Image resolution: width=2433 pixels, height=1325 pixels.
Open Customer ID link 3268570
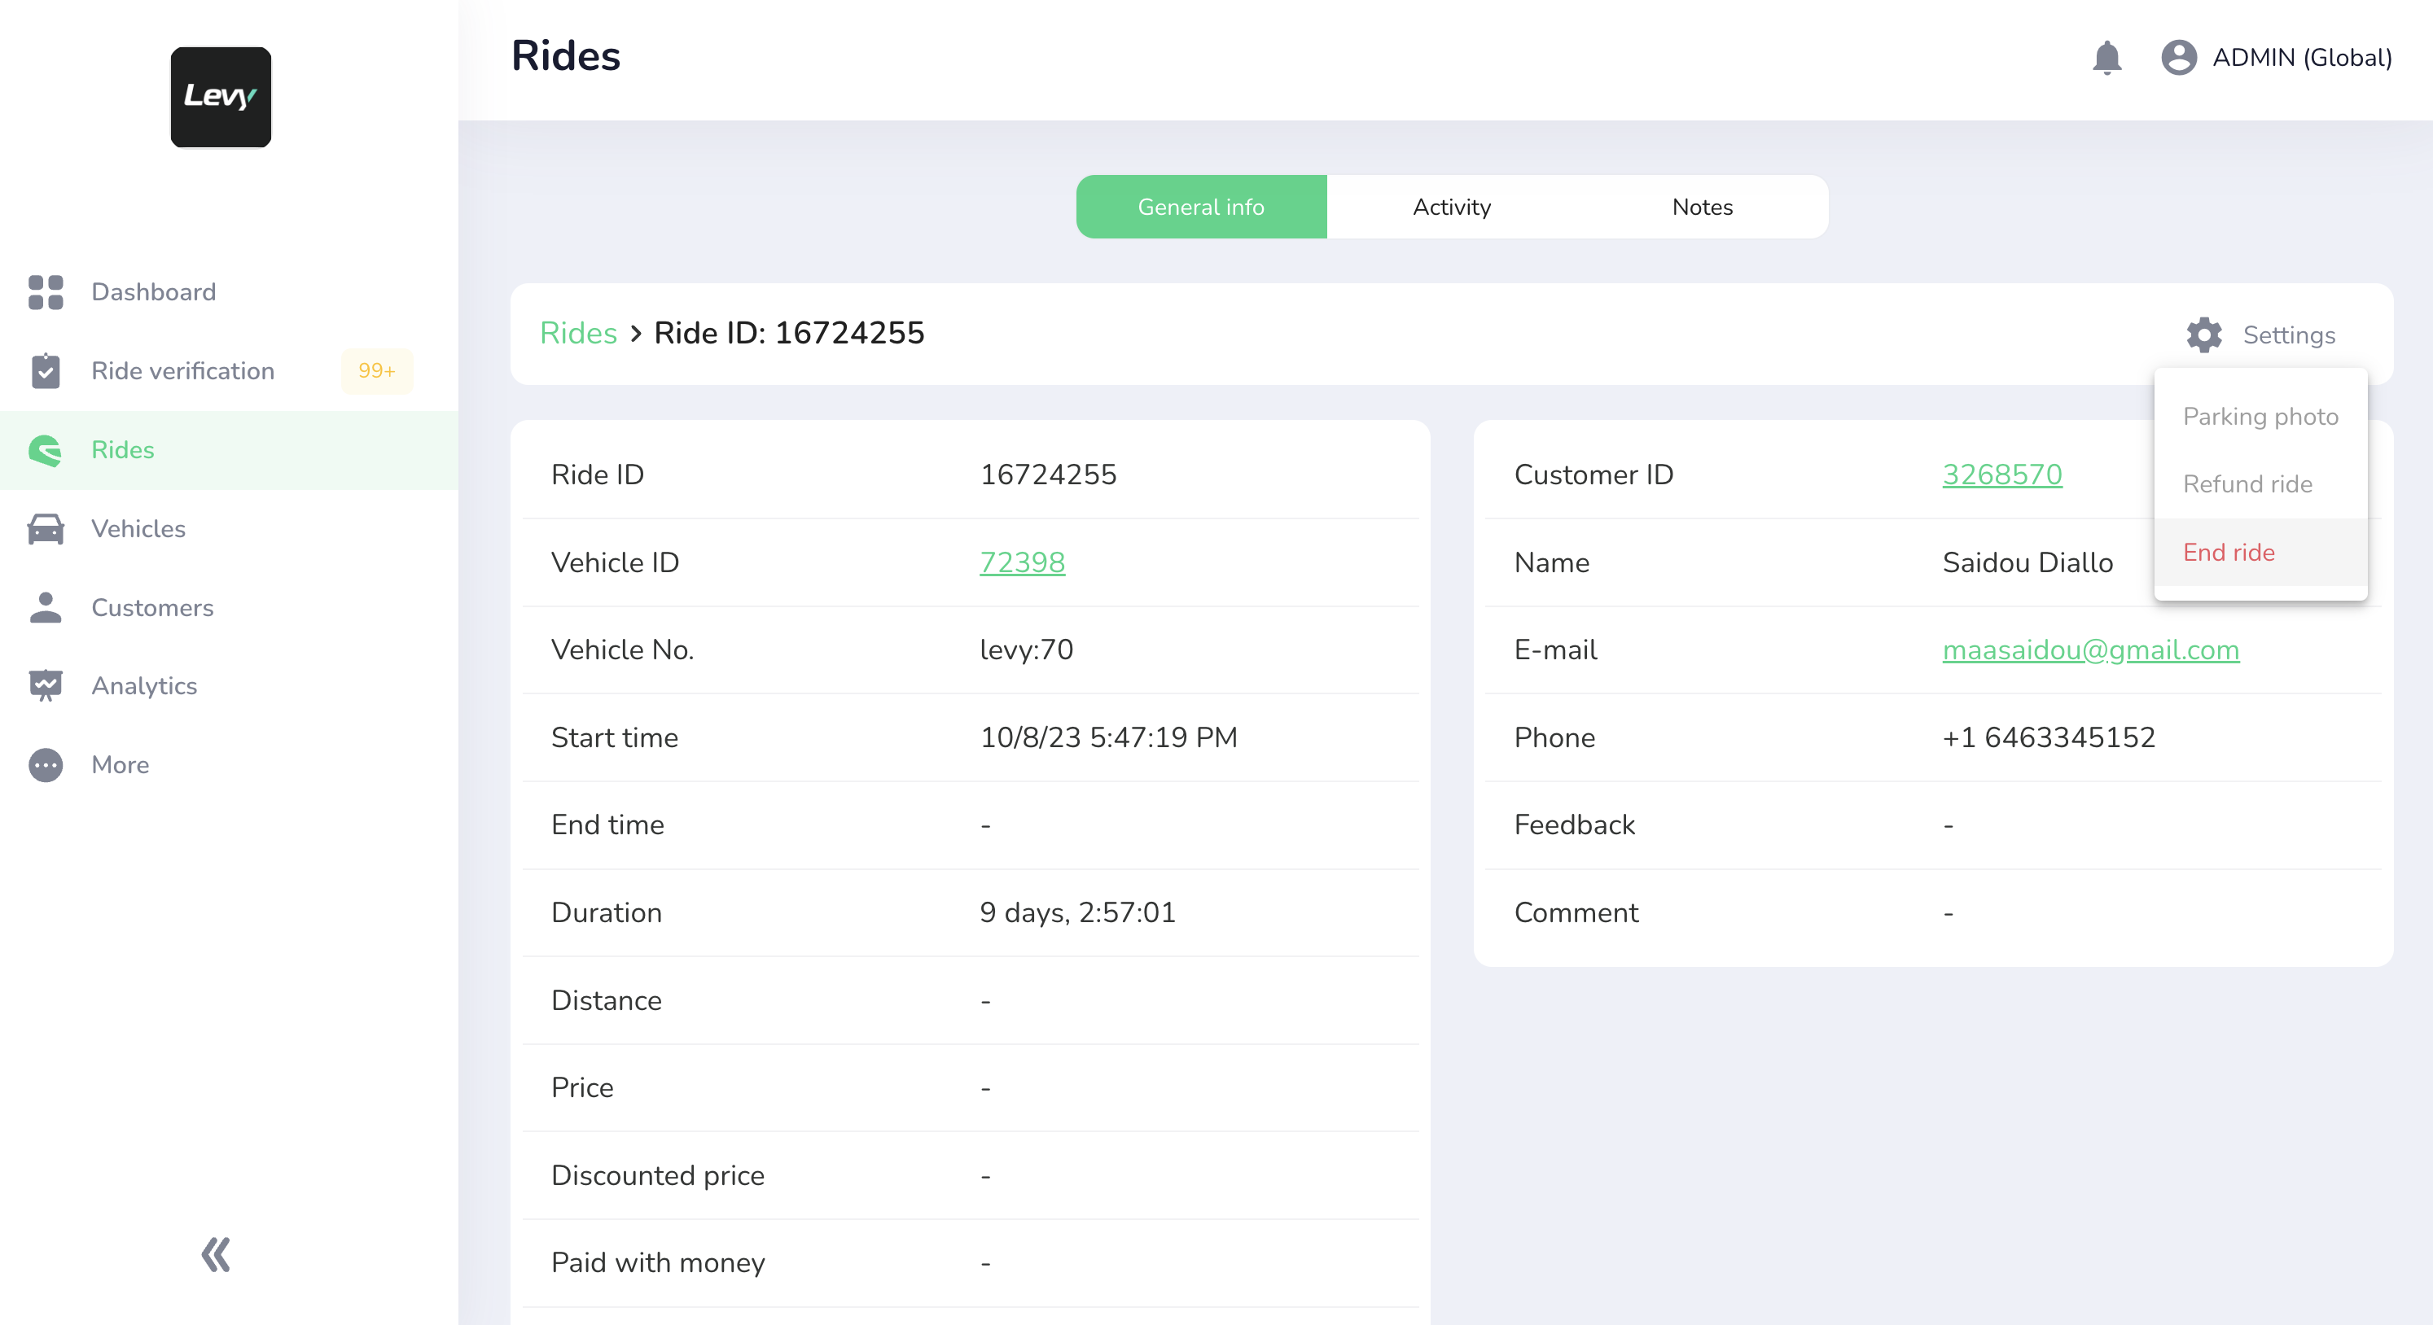point(2001,474)
